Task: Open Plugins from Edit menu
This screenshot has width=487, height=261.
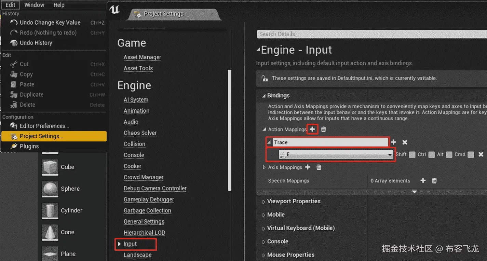Action: [54, 146]
